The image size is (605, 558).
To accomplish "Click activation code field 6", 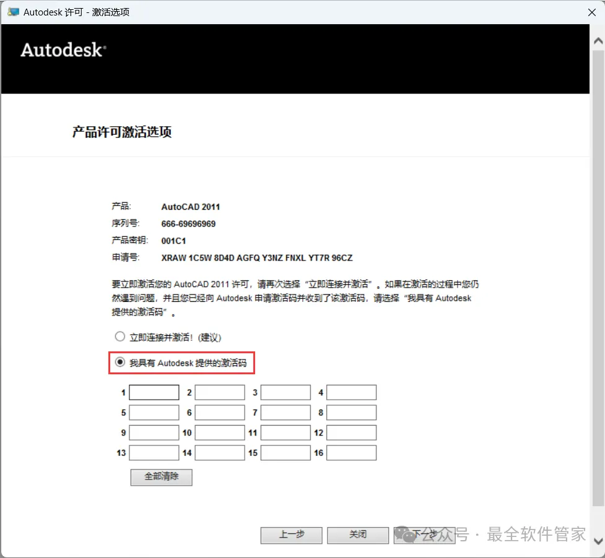I will [220, 413].
